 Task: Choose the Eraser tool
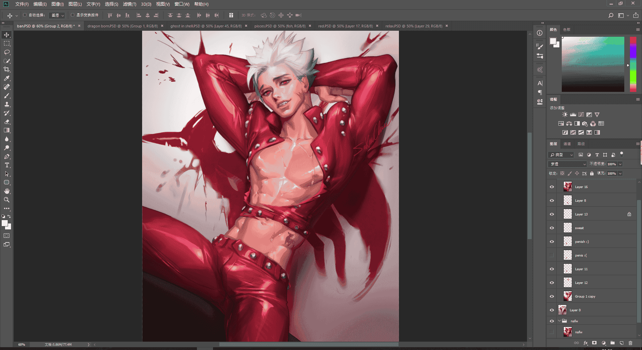(7, 122)
